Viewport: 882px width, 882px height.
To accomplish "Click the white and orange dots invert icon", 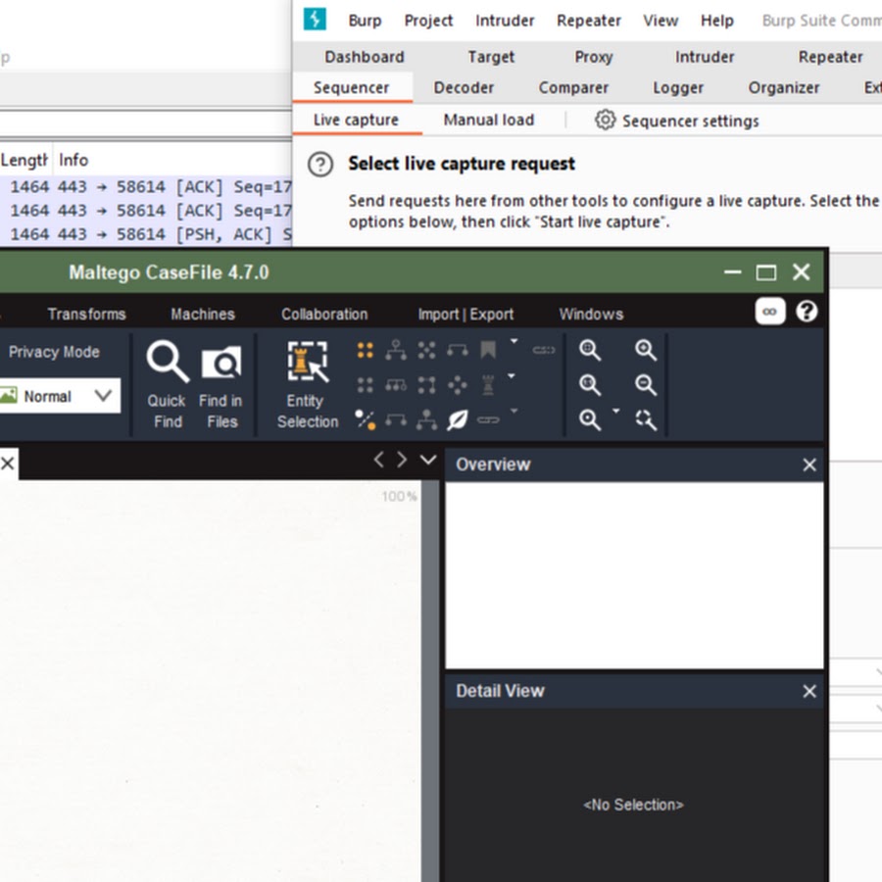I will tap(366, 419).
